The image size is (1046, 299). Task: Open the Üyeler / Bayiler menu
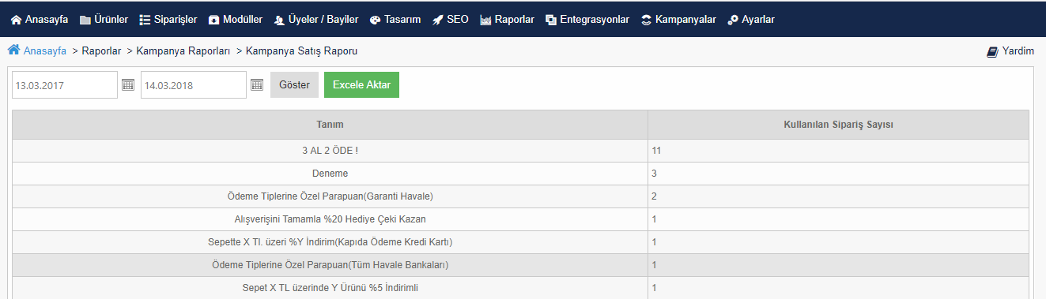[x=316, y=19]
